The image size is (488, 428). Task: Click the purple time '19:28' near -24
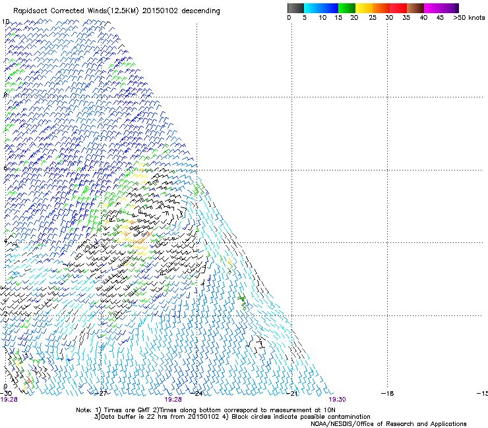point(173,400)
